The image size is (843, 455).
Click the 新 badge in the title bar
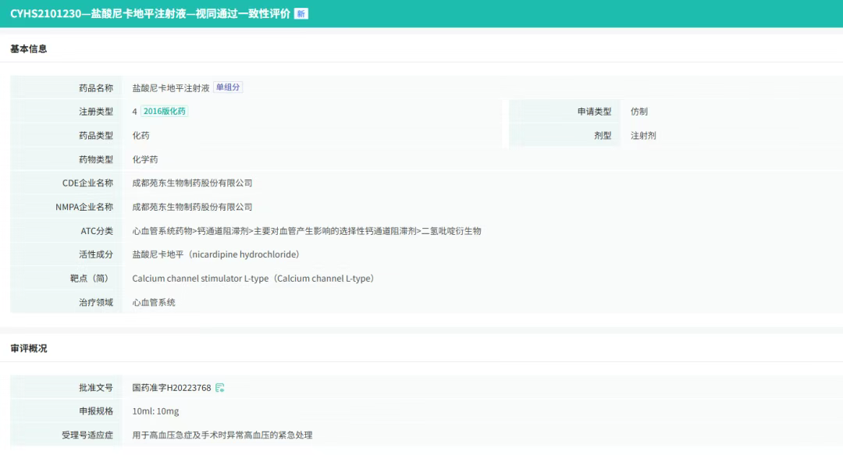pos(301,14)
